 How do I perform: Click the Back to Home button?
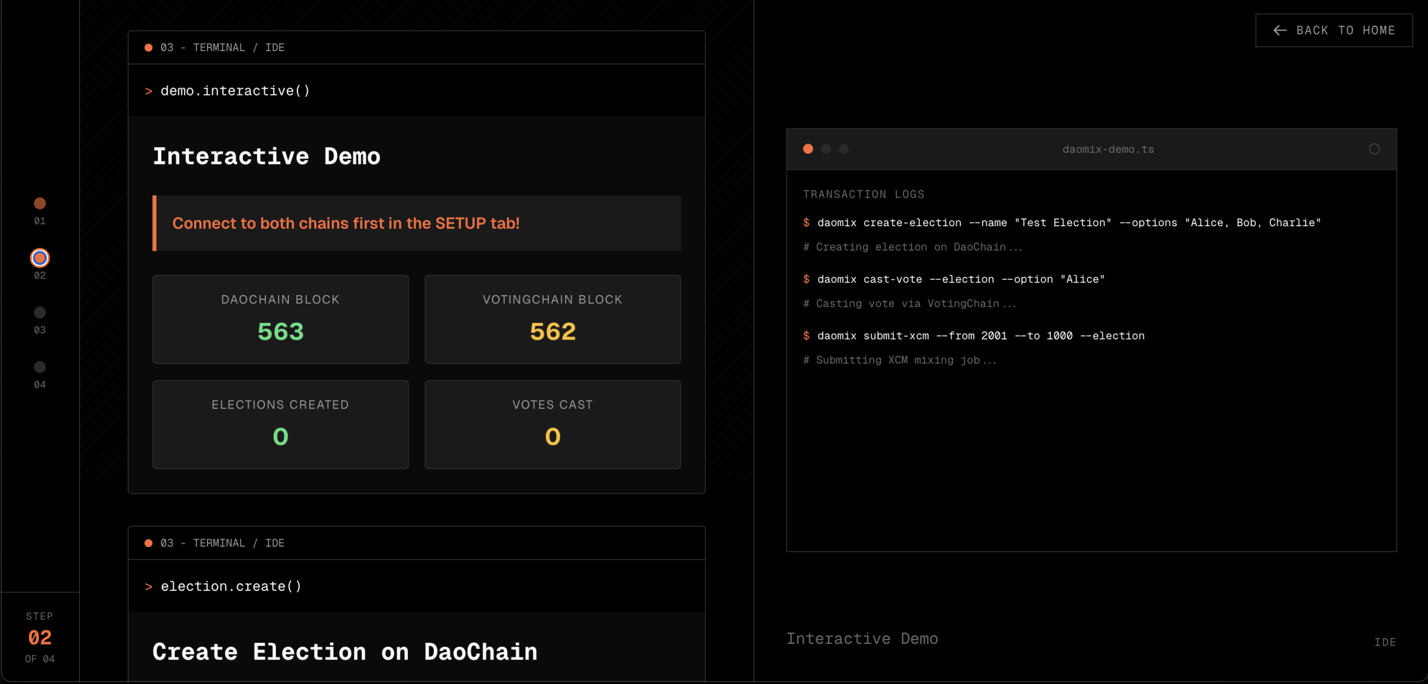coord(1334,30)
